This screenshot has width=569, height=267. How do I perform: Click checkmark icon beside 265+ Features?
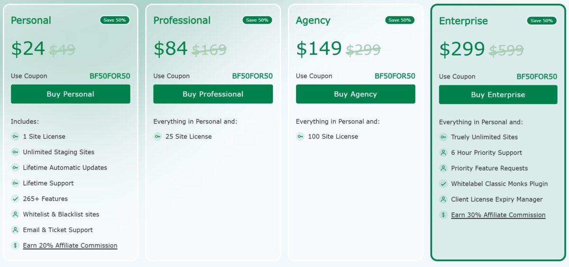pos(15,199)
